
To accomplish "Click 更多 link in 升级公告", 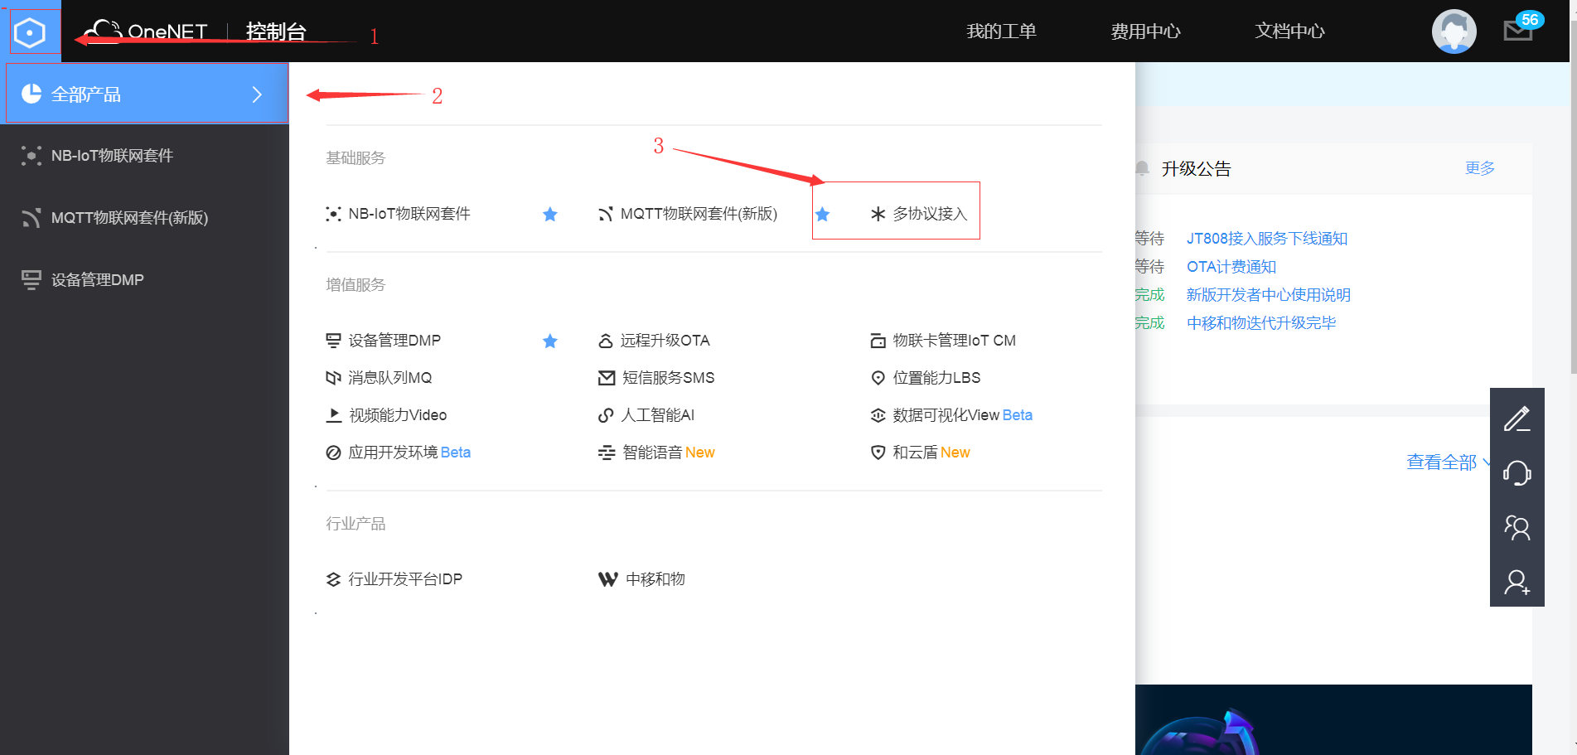I will point(1480,168).
